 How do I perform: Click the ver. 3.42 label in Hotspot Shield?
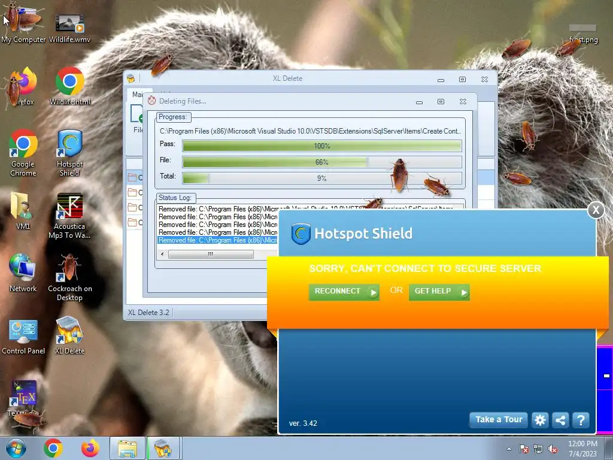click(303, 423)
